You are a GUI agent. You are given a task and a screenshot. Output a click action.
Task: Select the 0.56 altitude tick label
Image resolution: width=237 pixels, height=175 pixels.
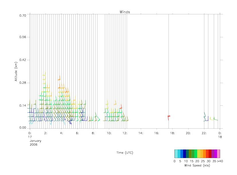click(23, 37)
